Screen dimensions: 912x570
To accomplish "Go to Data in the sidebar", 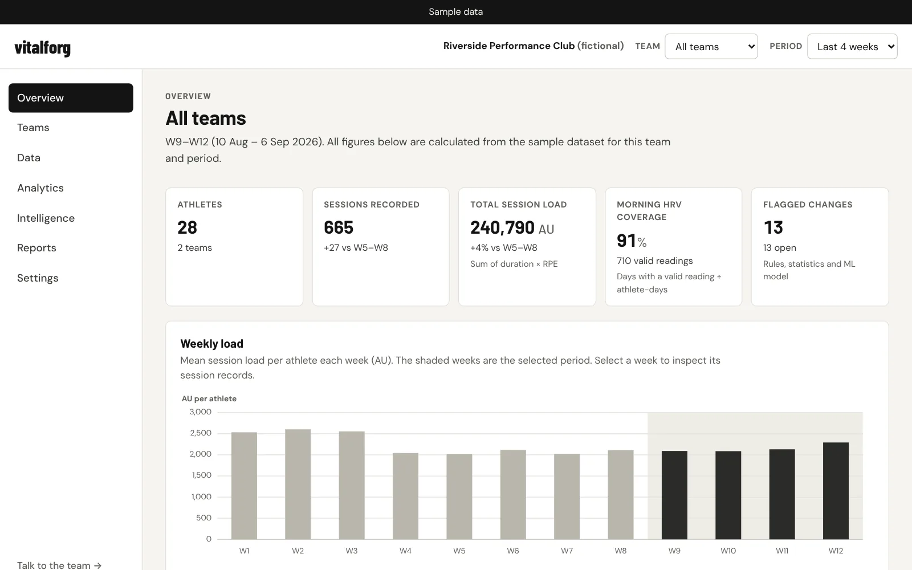I will (71, 158).
